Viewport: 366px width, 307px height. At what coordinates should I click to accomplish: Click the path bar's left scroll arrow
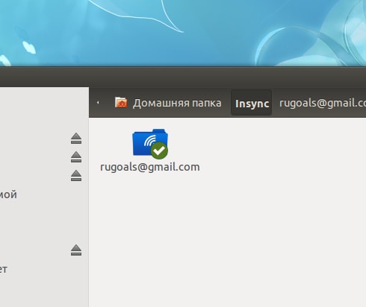(98, 102)
